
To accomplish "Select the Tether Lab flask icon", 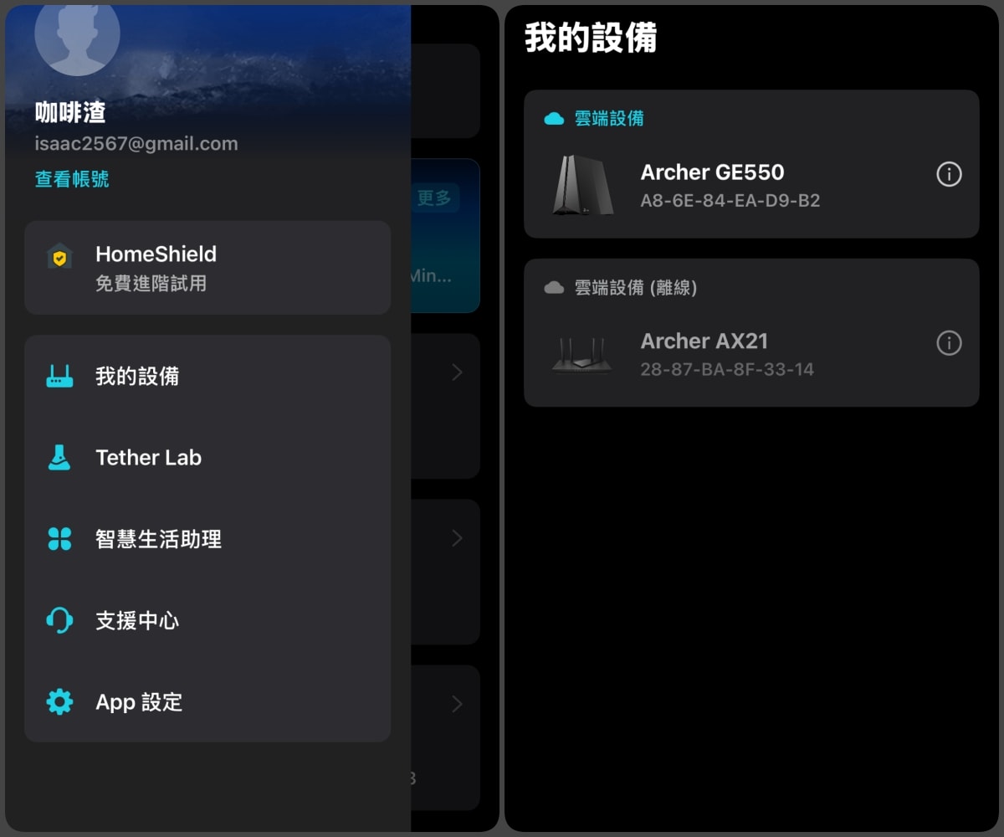I will 59,458.
